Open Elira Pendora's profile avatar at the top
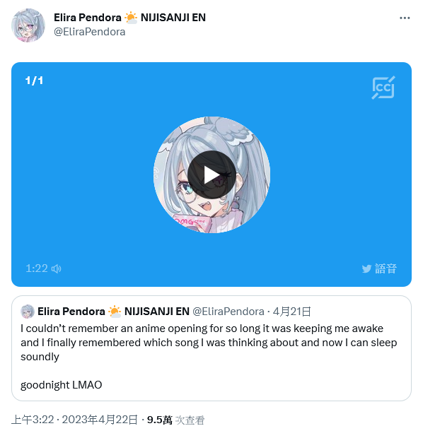 click(x=28, y=25)
